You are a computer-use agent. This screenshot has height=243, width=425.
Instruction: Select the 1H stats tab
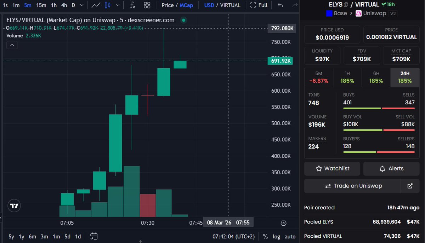[x=347, y=77]
